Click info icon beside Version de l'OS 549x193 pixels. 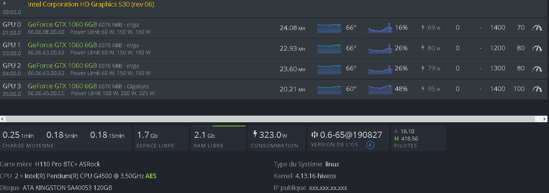click(x=370, y=145)
